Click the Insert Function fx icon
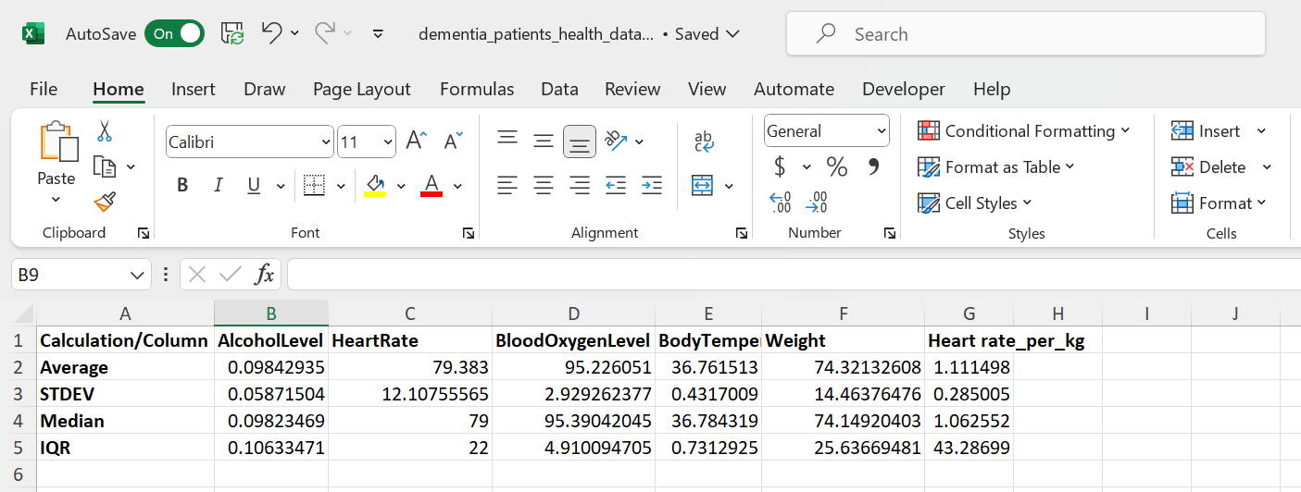 click(265, 275)
